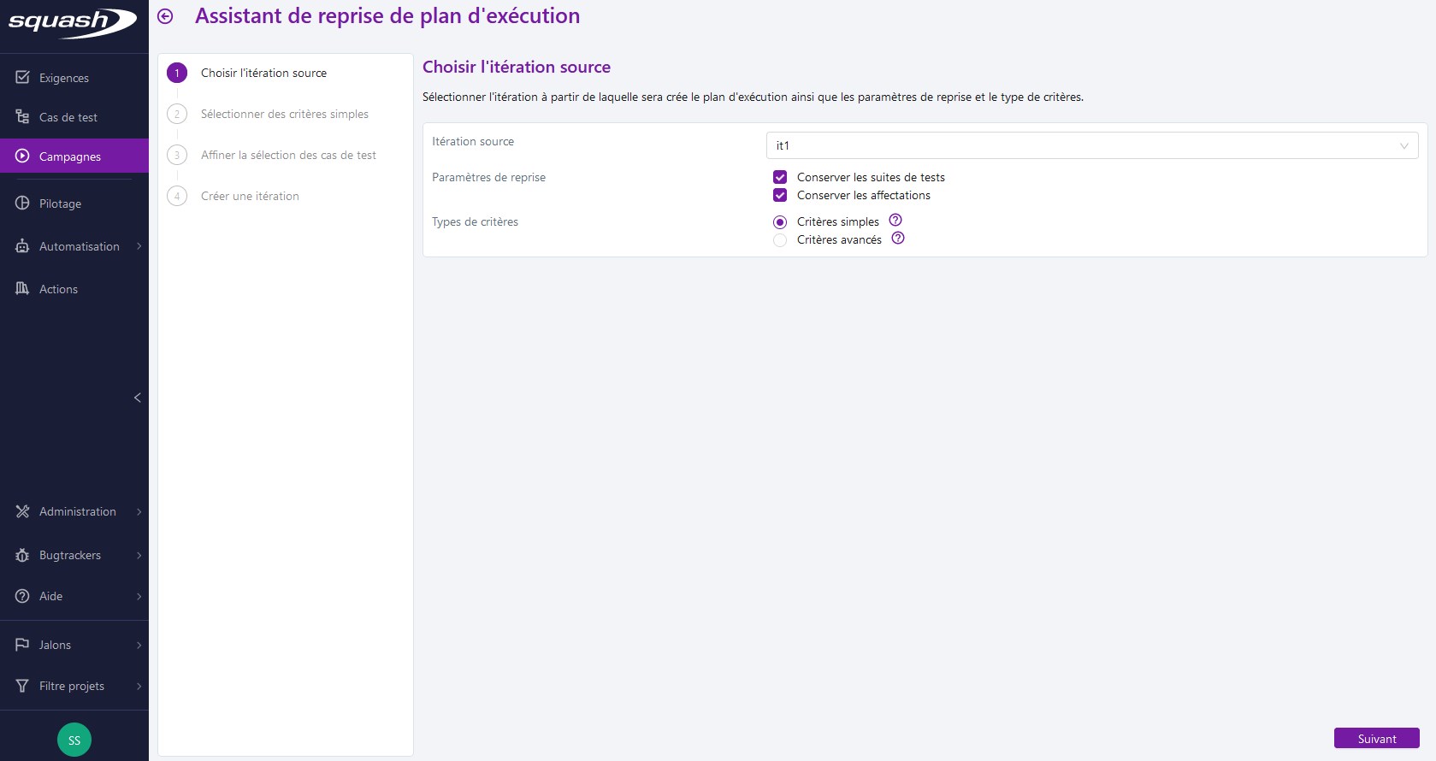Select step 1 Choisir l'itération source
The width and height of the screenshot is (1436, 761).
[x=263, y=73]
